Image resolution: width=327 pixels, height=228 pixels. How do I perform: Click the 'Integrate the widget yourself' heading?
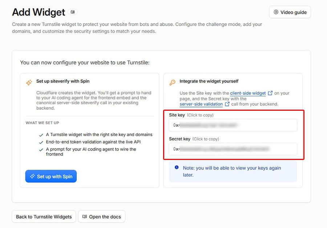209,81
